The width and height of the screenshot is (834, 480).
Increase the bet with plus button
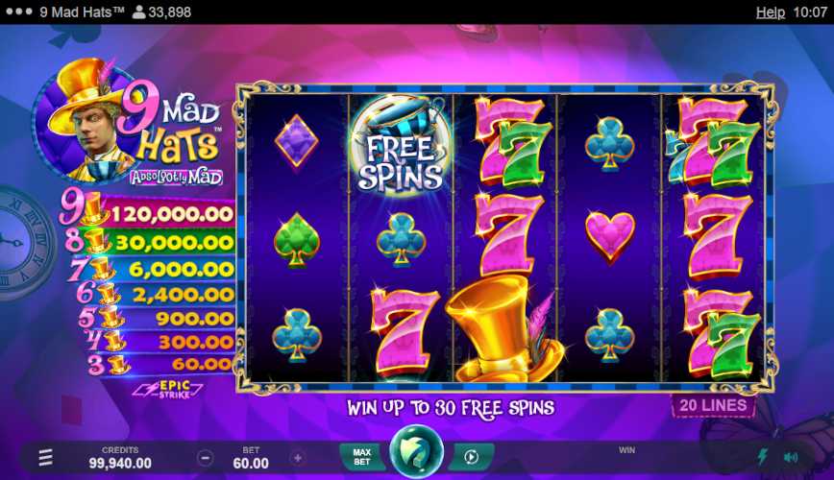pyautogui.click(x=297, y=458)
